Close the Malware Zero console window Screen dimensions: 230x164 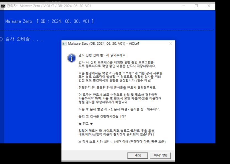click(209, 6)
